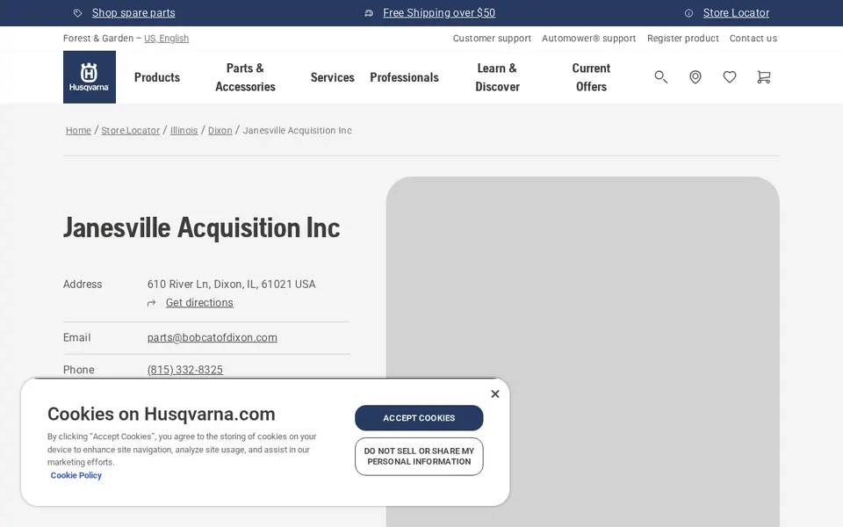Open the Learn & Discover menu

pos(497,77)
